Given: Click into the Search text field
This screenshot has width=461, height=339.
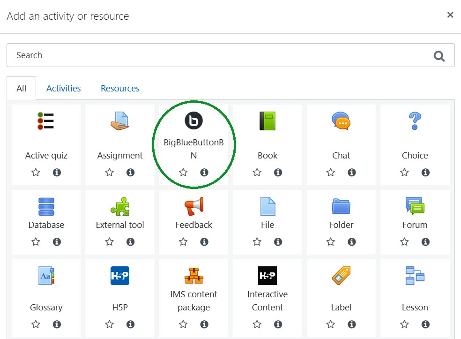Looking at the screenshot, I should pyautogui.click(x=220, y=55).
